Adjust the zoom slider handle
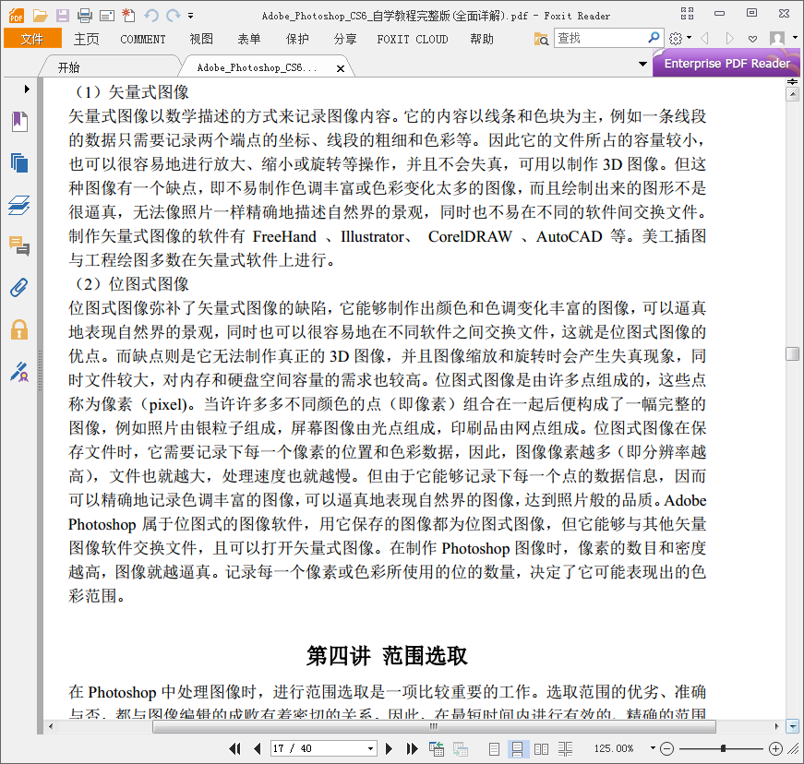Image resolution: width=804 pixels, height=764 pixels. pos(723,748)
